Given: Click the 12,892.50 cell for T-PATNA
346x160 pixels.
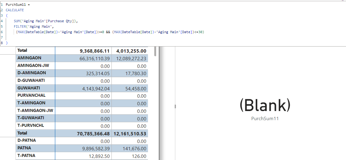Looking at the screenshot, I should point(100,156).
